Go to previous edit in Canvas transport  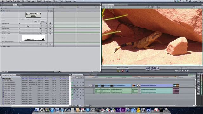[x=147, y=68]
